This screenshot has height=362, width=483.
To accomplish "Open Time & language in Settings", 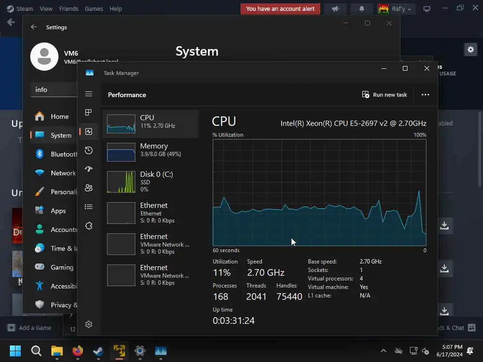I will (54, 248).
